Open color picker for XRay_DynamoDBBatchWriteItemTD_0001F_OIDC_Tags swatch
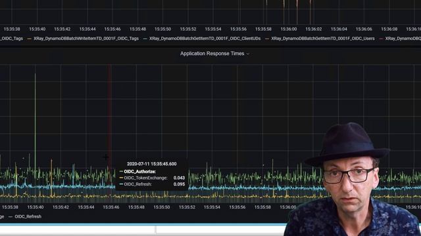The image size is (421, 236). [x=29, y=39]
